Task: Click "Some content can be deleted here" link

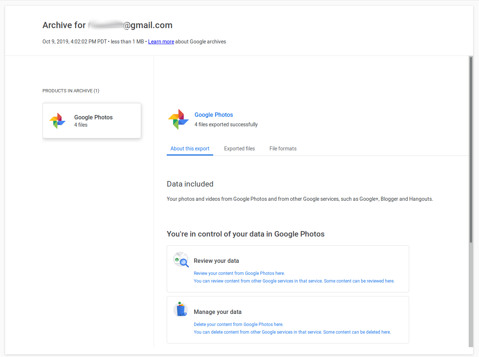Action: [357, 332]
